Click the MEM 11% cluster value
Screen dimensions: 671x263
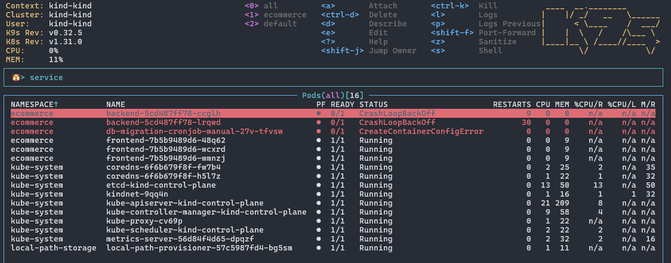(x=56, y=60)
